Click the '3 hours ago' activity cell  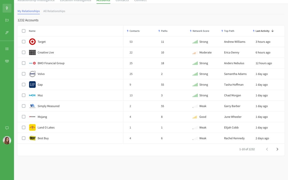(263, 42)
